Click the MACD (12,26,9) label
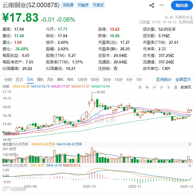This screenshot has width=196, height=193. click(15, 165)
